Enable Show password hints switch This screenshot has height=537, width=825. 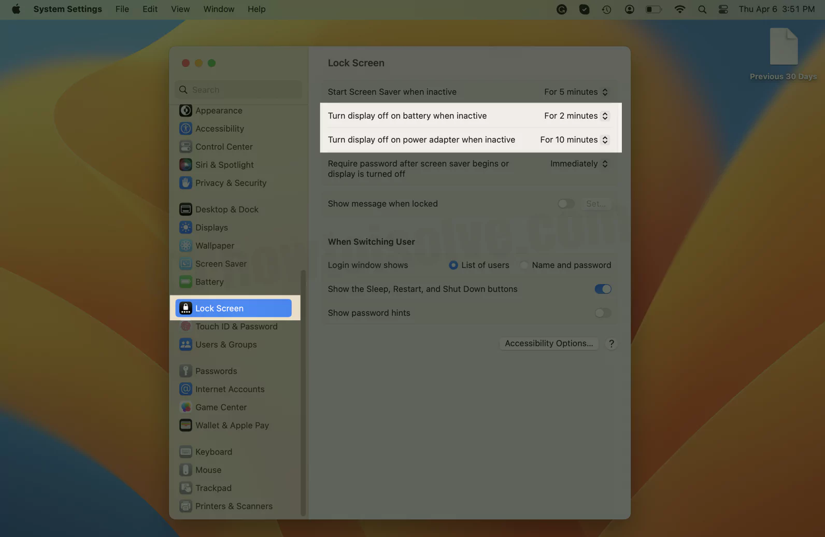click(x=603, y=313)
